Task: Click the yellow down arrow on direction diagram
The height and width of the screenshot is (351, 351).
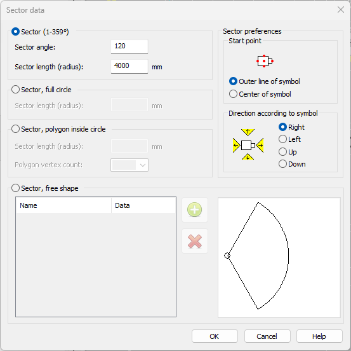Action: tap(248, 157)
